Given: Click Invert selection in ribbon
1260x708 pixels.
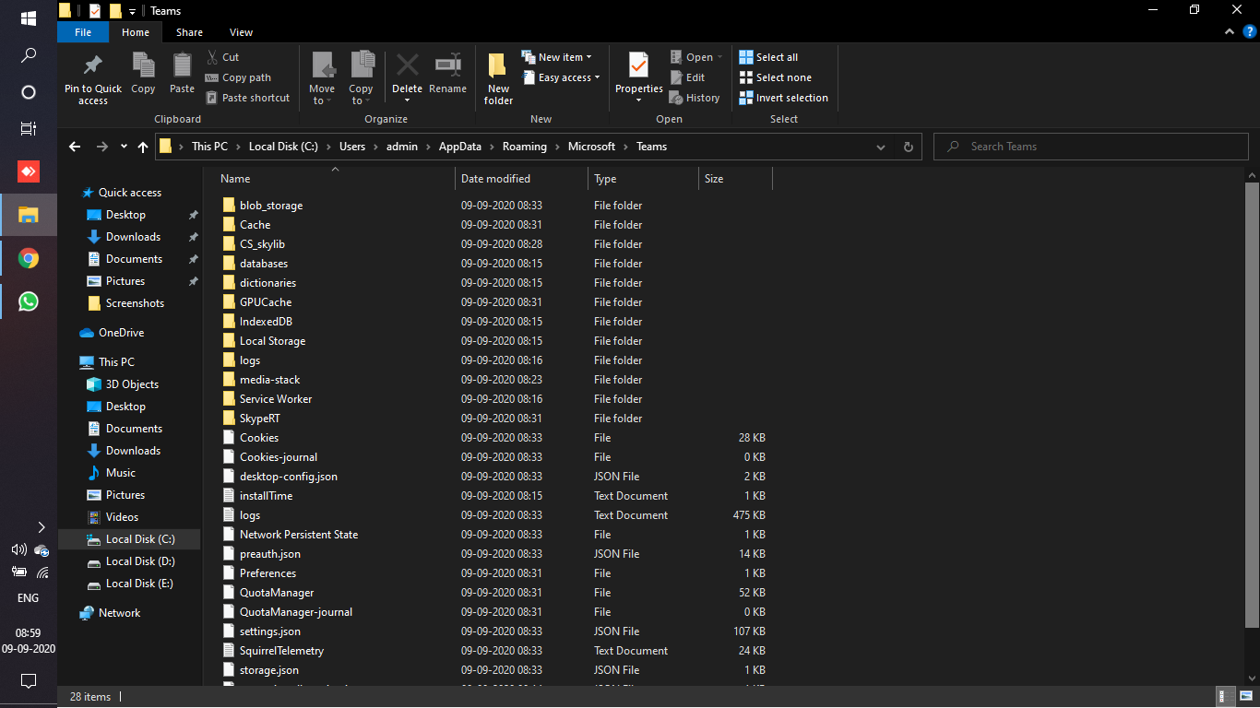Looking at the screenshot, I should tap(784, 98).
